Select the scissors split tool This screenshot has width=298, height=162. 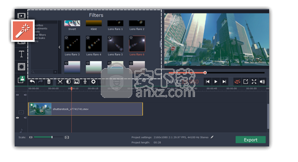[x=60, y=82]
